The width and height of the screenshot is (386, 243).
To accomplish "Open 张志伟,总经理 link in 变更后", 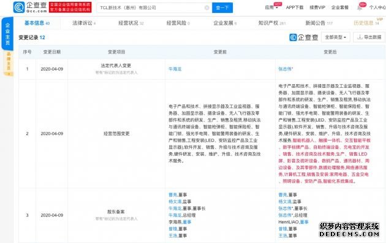I will coord(286,215).
